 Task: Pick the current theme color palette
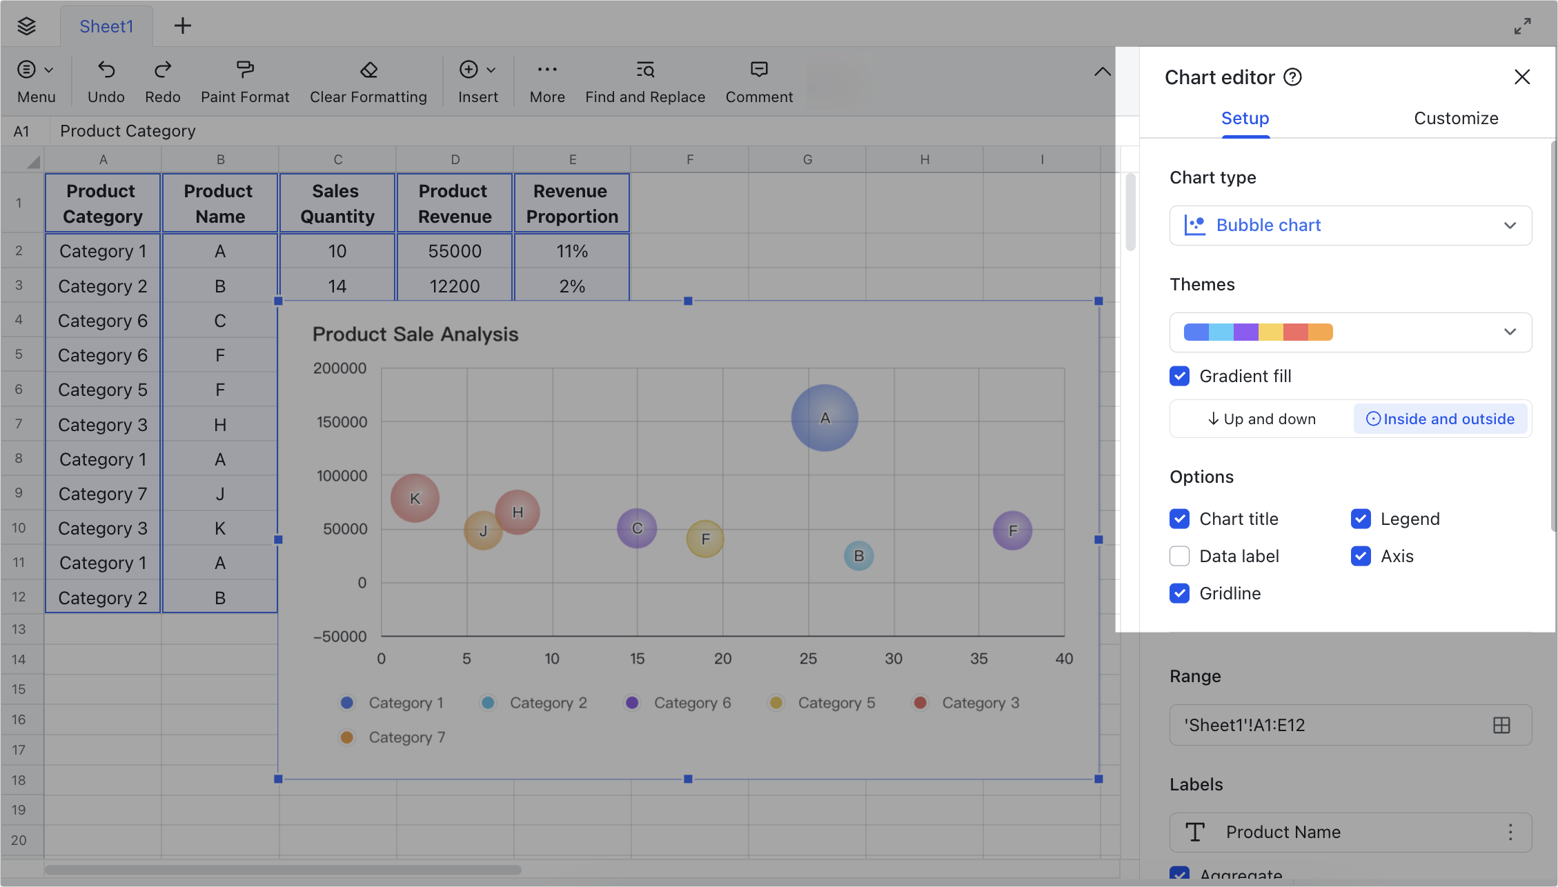point(1257,332)
